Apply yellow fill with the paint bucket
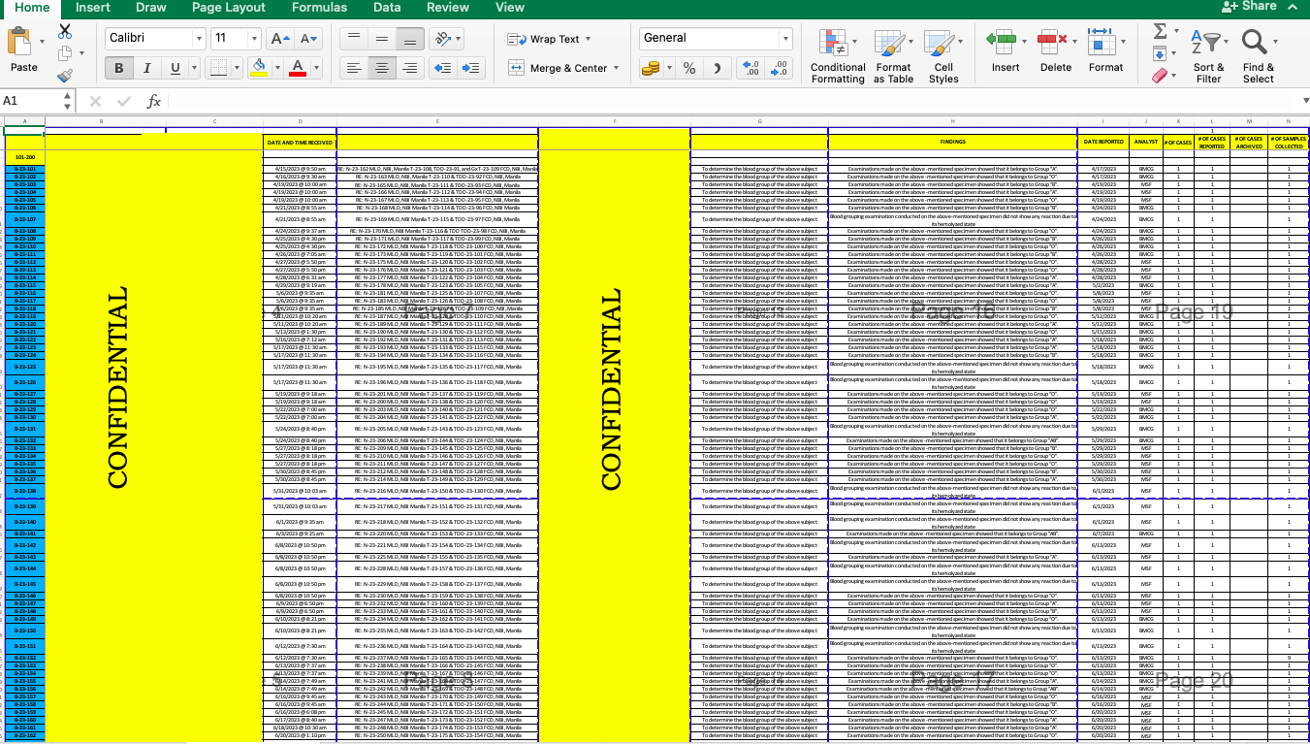 pyautogui.click(x=258, y=68)
